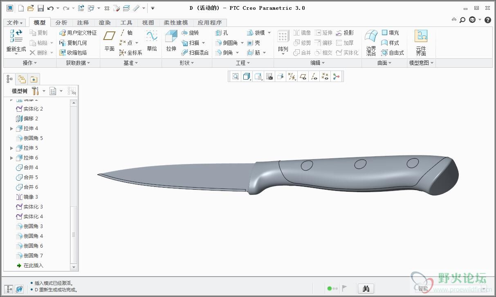Screen dimensions: 496x297
Task: Open the folder browser navigator tab
Action: click(x=22, y=80)
